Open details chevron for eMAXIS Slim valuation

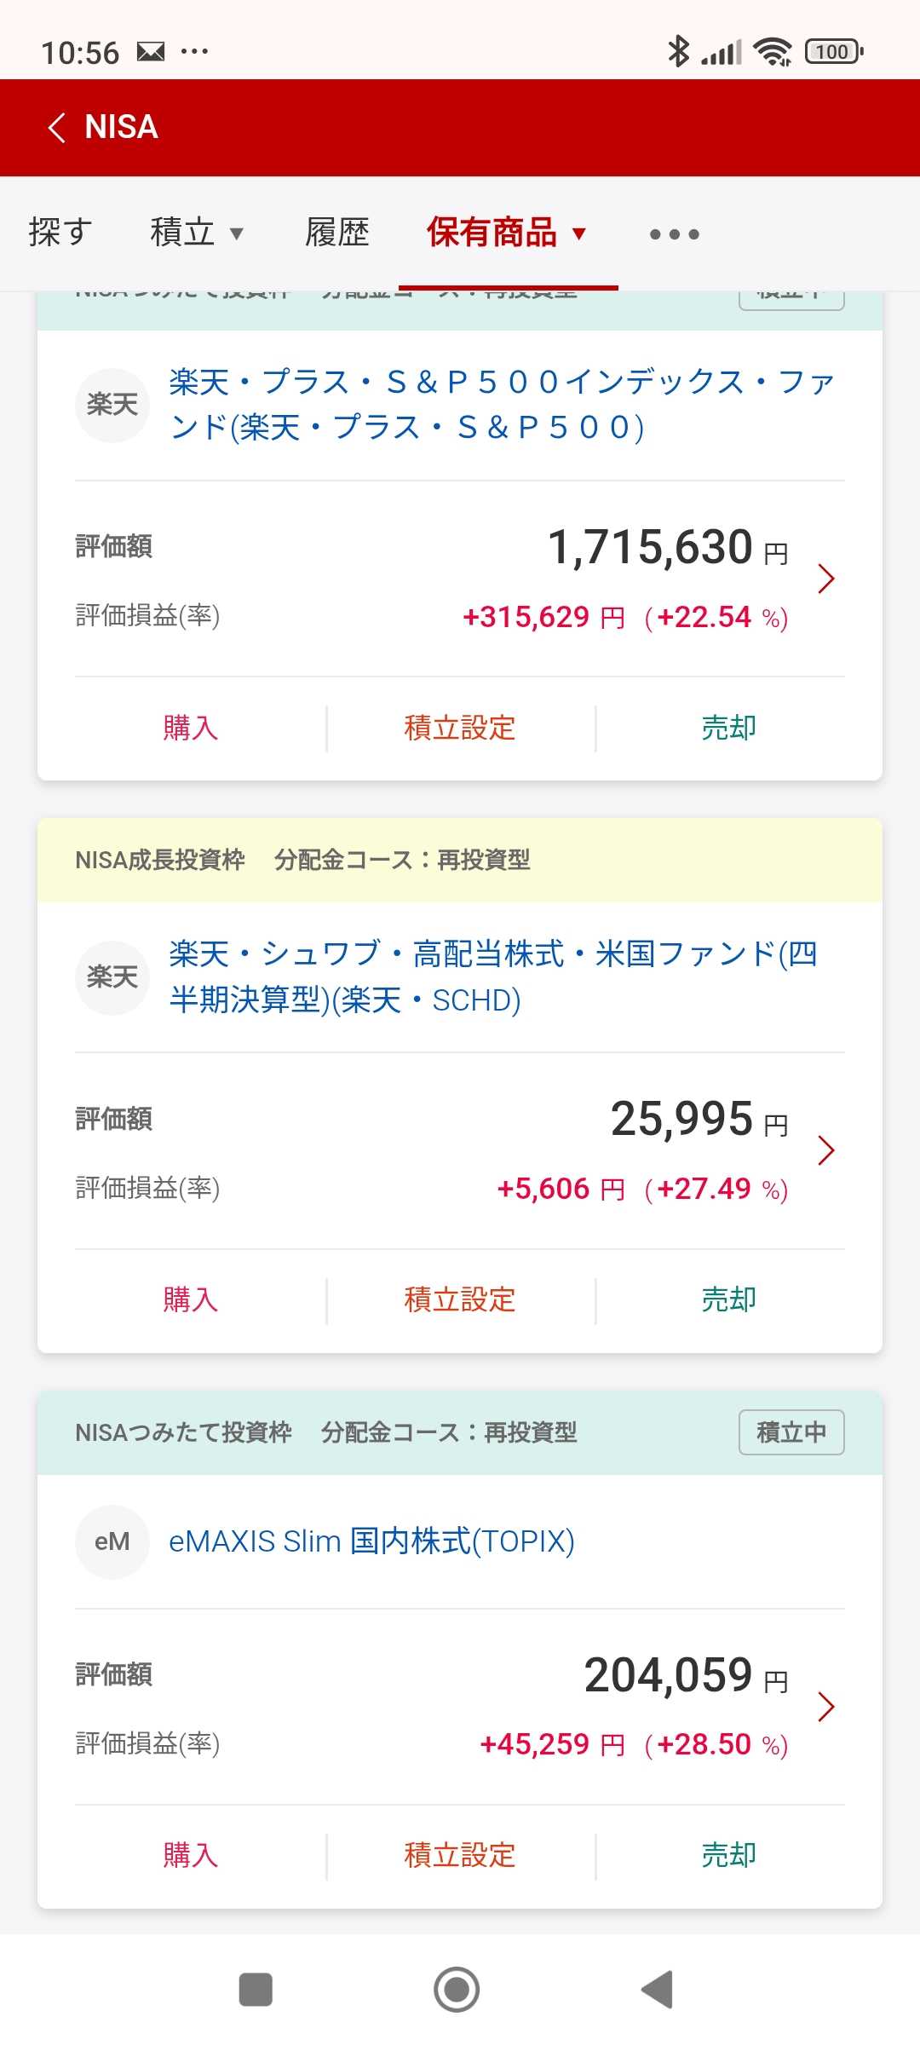pyautogui.click(x=825, y=1707)
